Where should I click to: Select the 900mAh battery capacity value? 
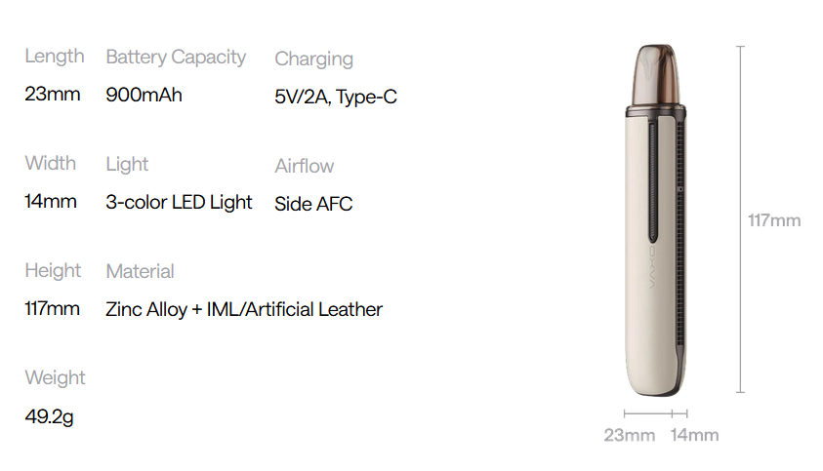pyautogui.click(x=144, y=96)
